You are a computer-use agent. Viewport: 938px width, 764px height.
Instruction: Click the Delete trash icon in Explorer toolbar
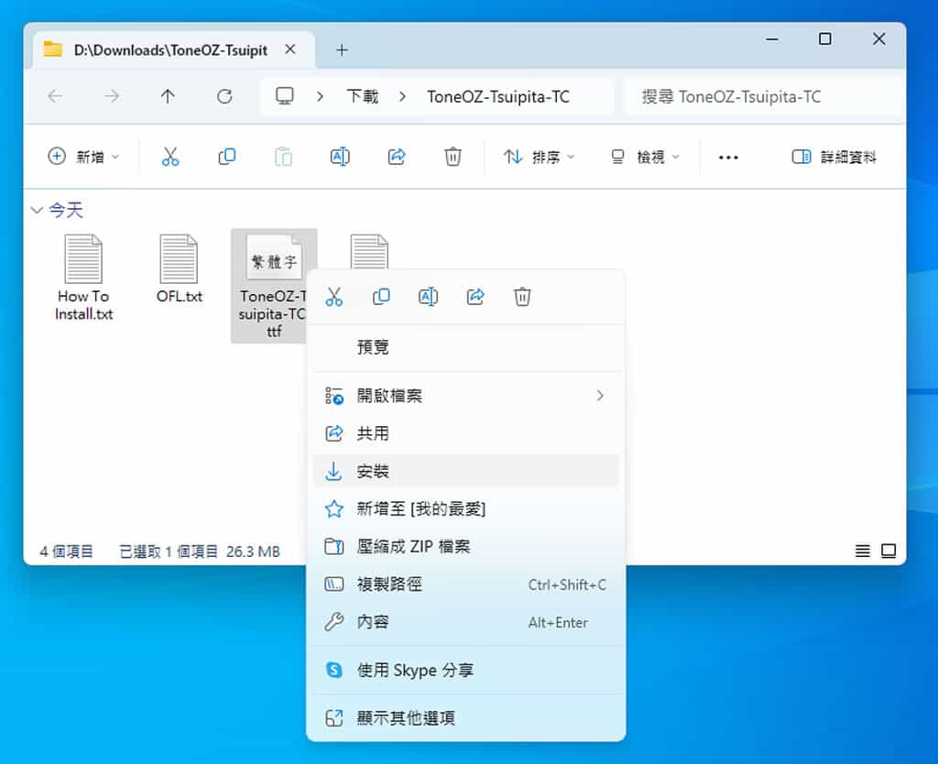click(x=453, y=157)
